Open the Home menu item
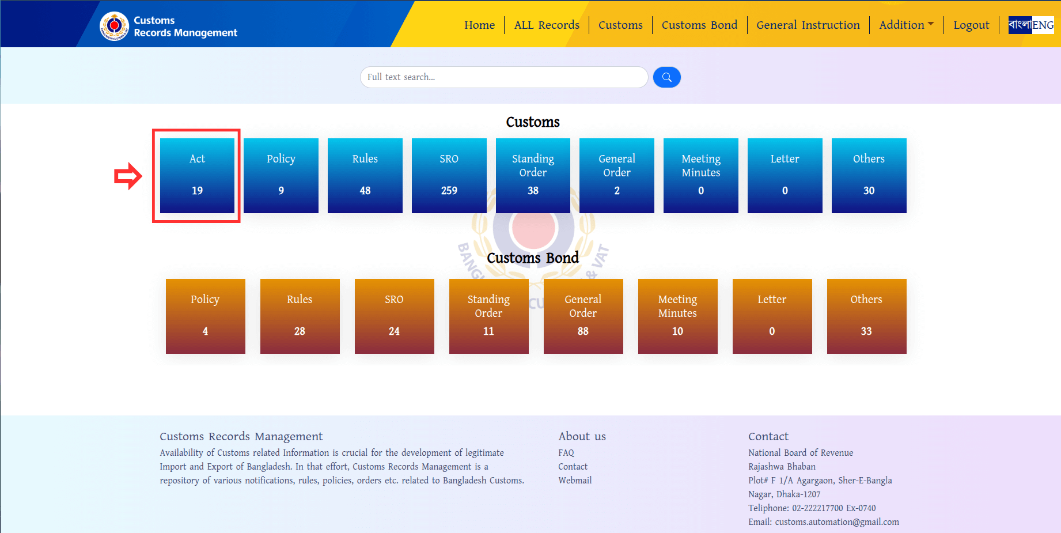Viewport: 1061px width, 533px height. (x=479, y=25)
